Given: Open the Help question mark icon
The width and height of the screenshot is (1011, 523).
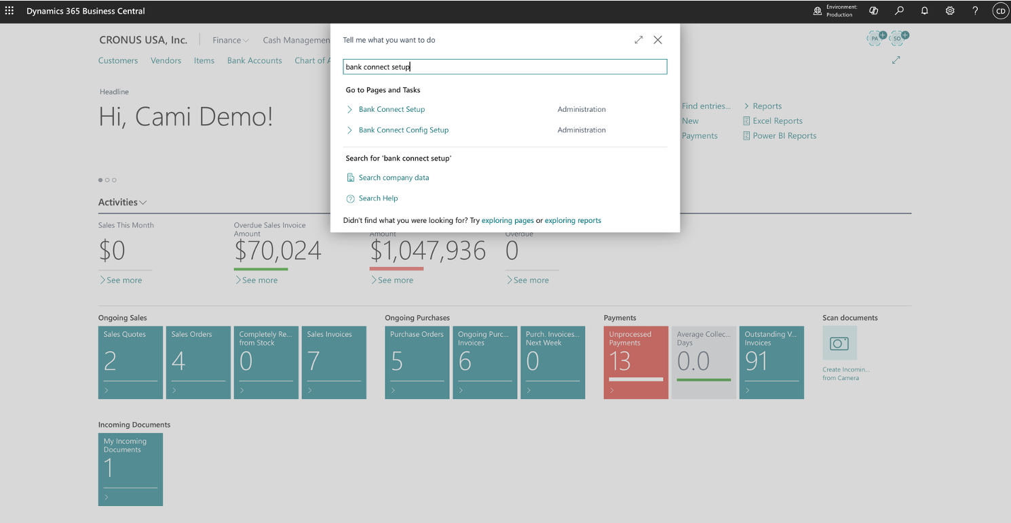Looking at the screenshot, I should [x=975, y=11].
